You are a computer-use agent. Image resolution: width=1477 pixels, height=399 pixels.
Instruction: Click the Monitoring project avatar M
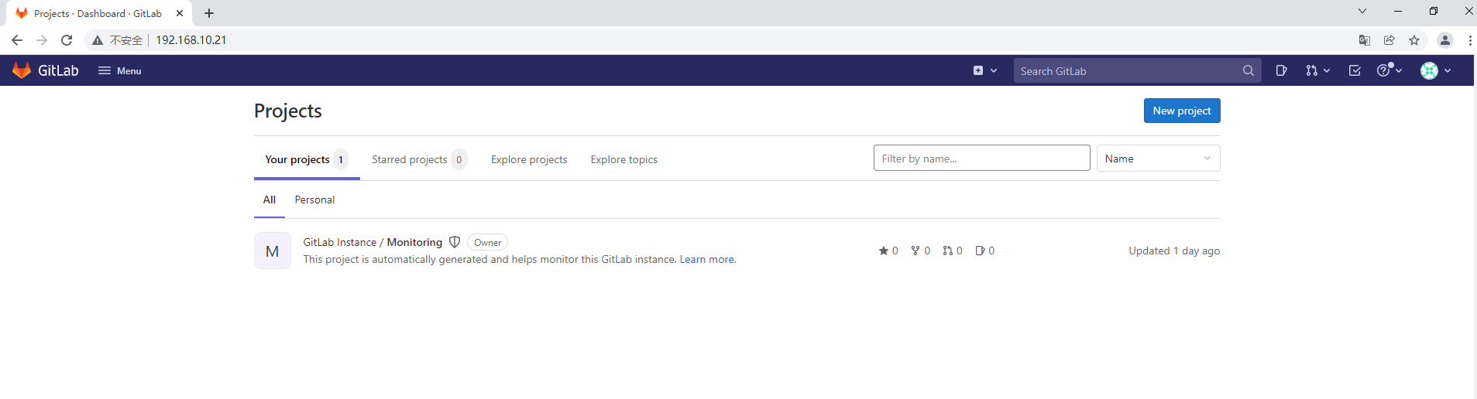(273, 251)
